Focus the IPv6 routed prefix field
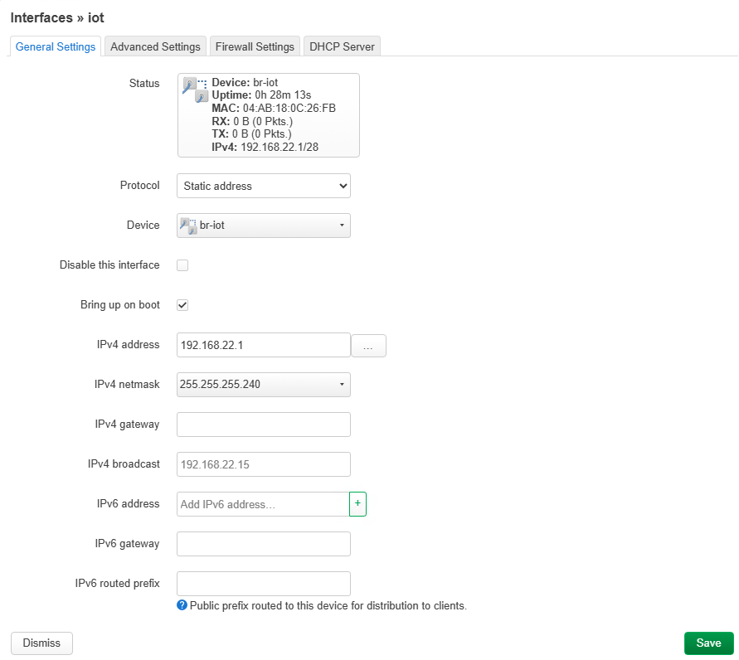Viewport: 739px width, 660px height. pos(264,583)
